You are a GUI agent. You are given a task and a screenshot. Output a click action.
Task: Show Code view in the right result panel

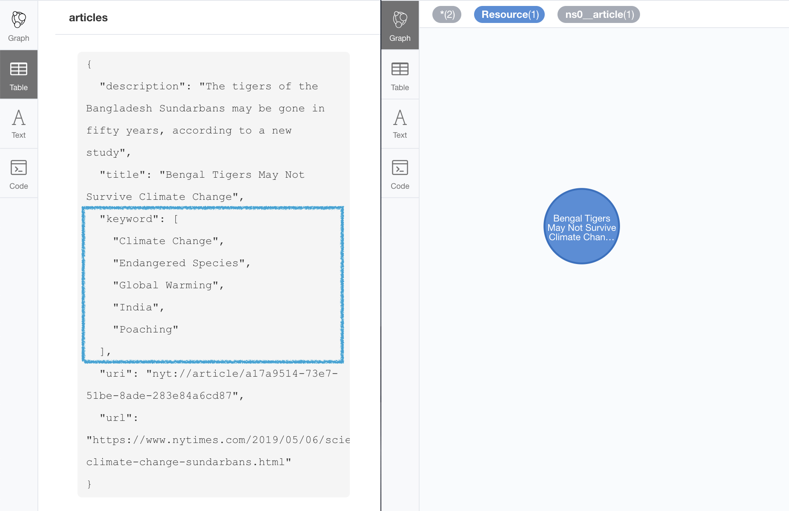(x=400, y=173)
